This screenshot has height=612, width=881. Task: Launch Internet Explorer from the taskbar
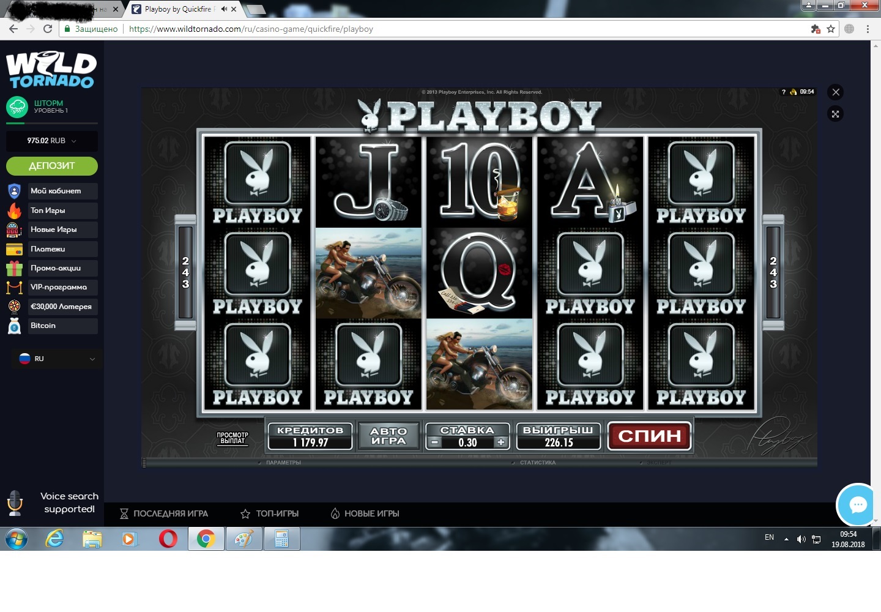55,539
